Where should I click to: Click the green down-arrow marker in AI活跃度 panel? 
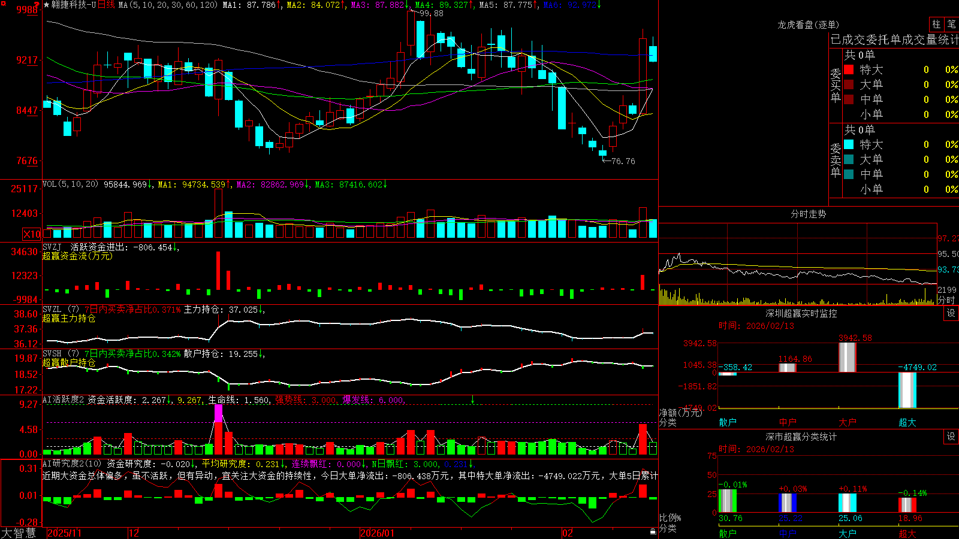(472, 399)
